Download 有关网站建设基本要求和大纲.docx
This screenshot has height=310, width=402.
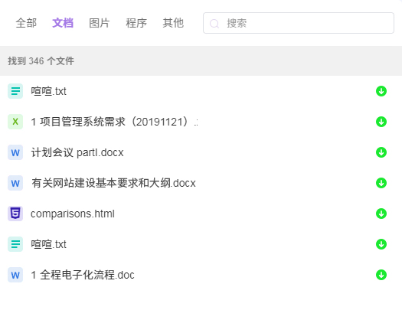[x=381, y=183]
